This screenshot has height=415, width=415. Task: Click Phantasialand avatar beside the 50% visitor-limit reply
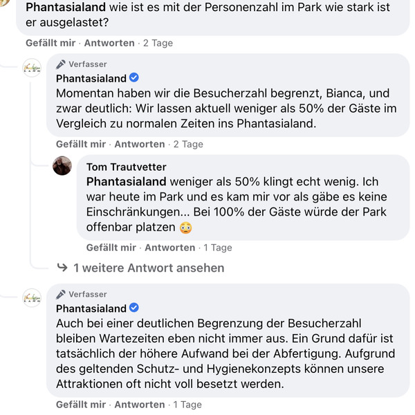click(x=32, y=68)
